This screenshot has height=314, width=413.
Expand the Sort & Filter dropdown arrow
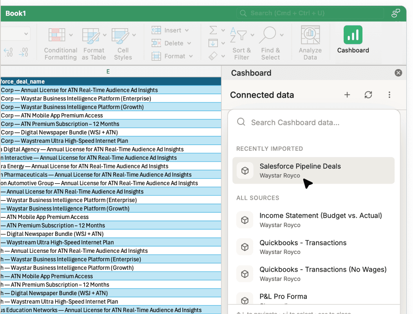(252, 35)
